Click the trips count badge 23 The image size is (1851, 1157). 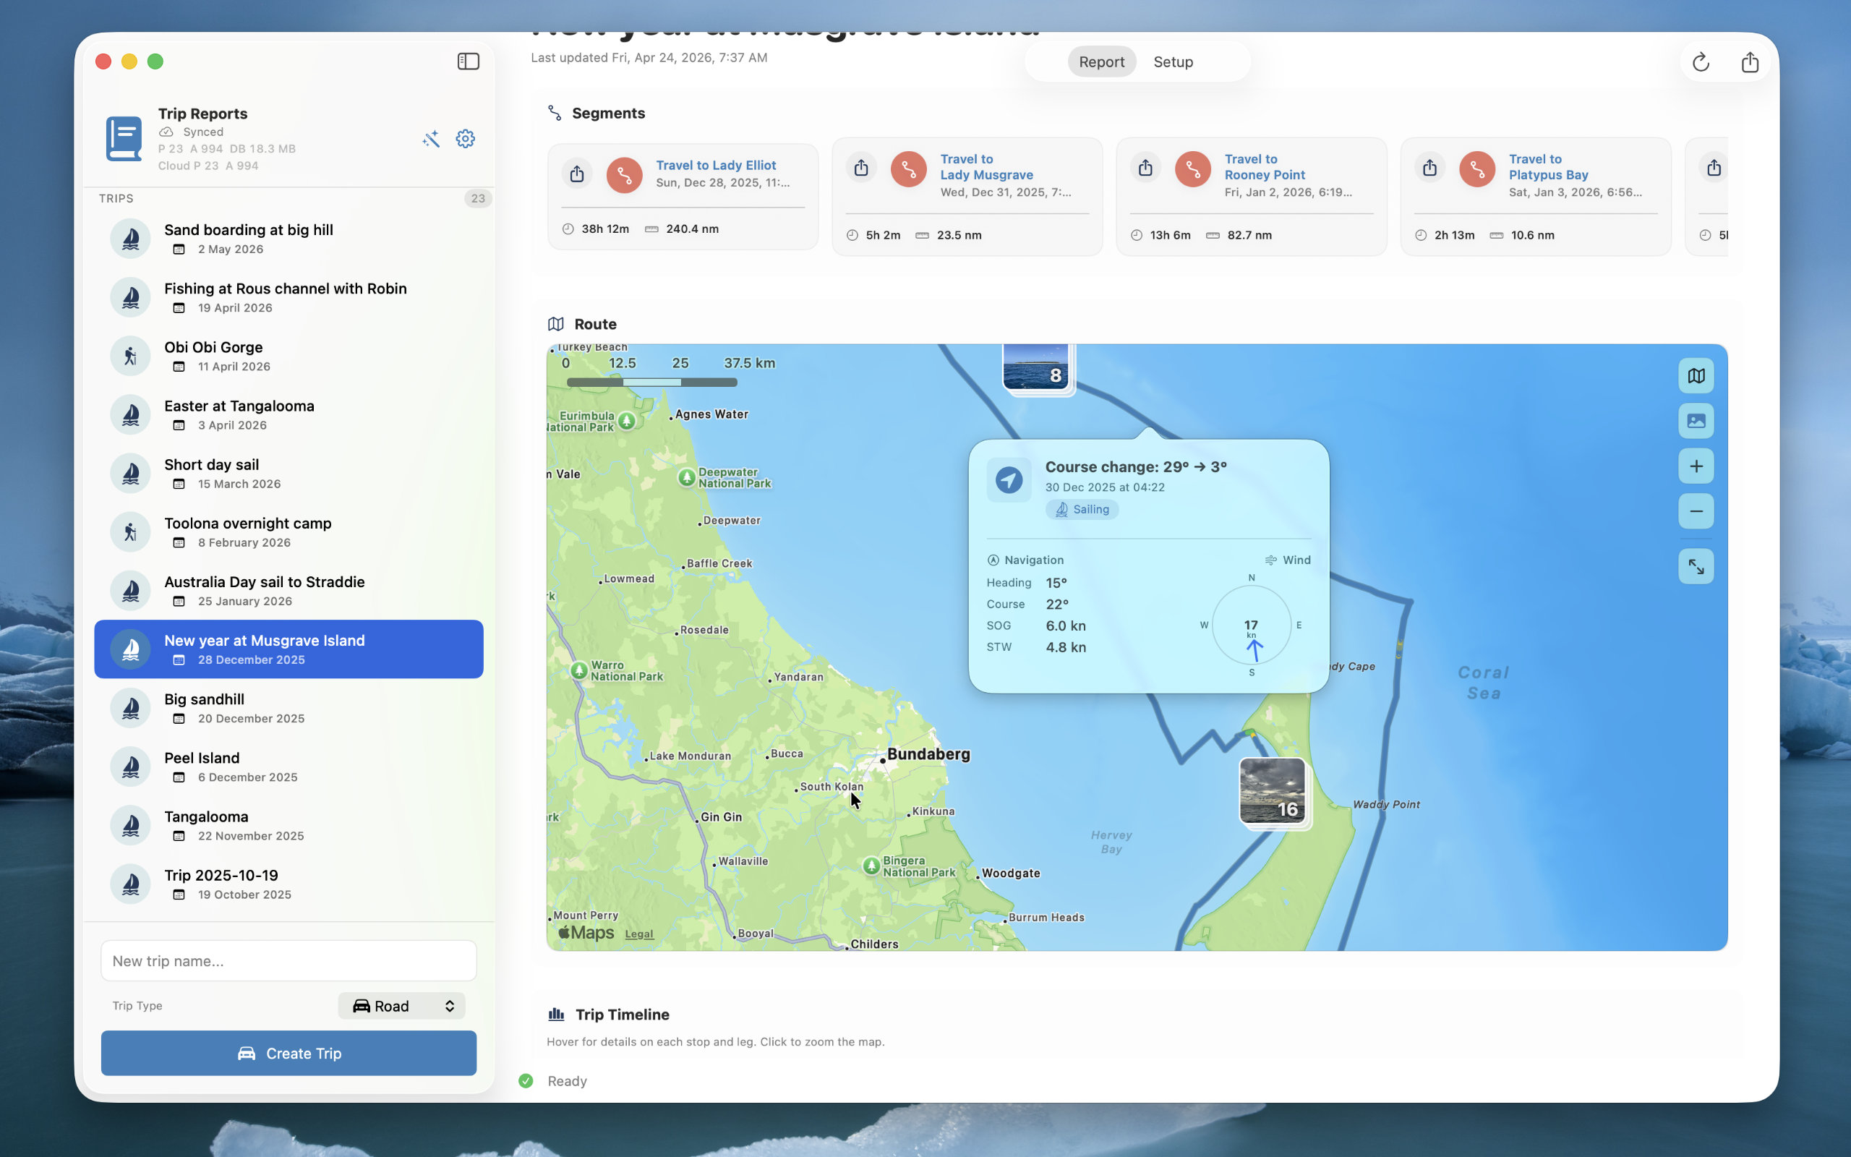click(477, 198)
